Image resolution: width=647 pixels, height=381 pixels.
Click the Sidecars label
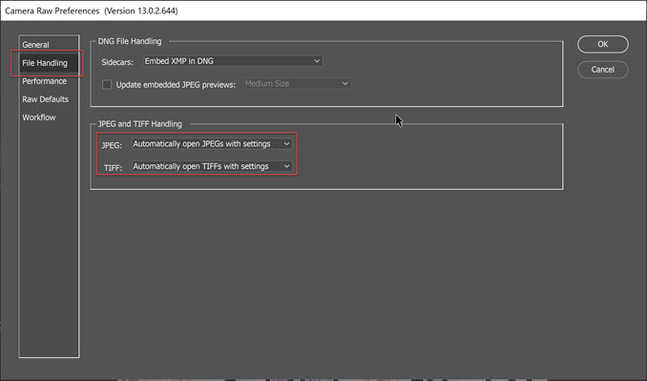coord(117,62)
